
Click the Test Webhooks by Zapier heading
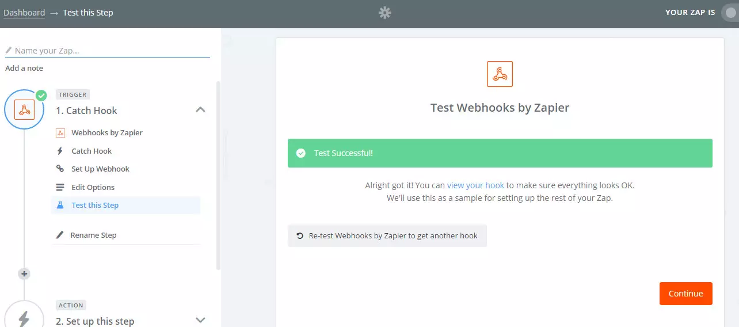(500, 108)
